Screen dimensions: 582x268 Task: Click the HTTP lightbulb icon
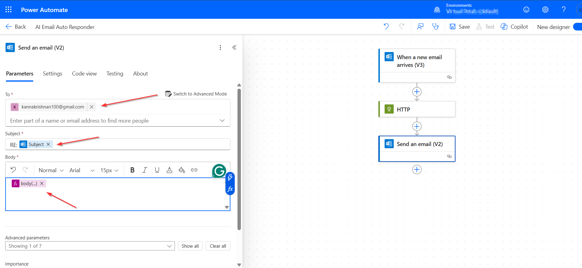389,109
